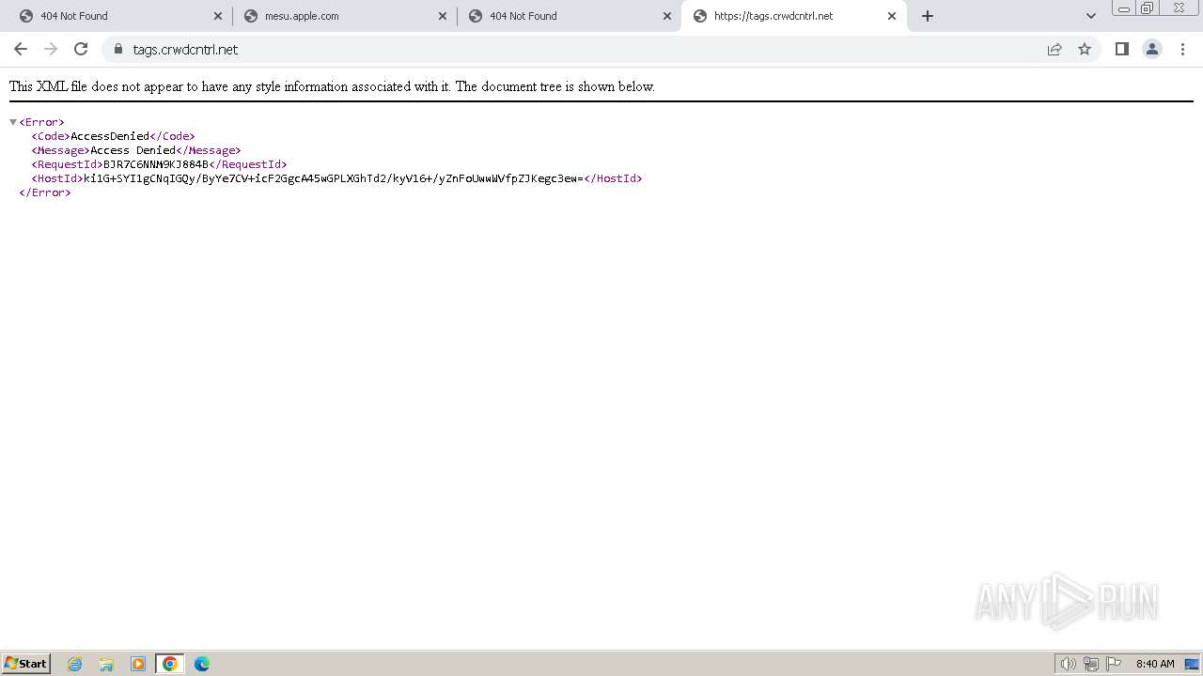Switch to the third tab, 404 Not Found
Image resolution: width=1203 pixels, height=676 pixels.
pos(569,16)
